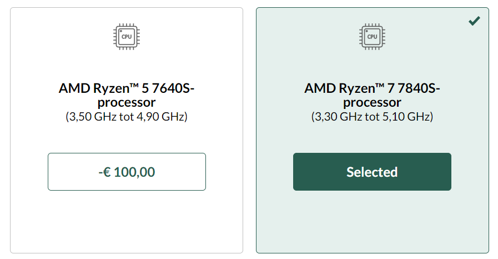This screenshot has height=259, width=498.
Task: Click the CPU chip icon above Ryzen 7
Action: (372, 36)
